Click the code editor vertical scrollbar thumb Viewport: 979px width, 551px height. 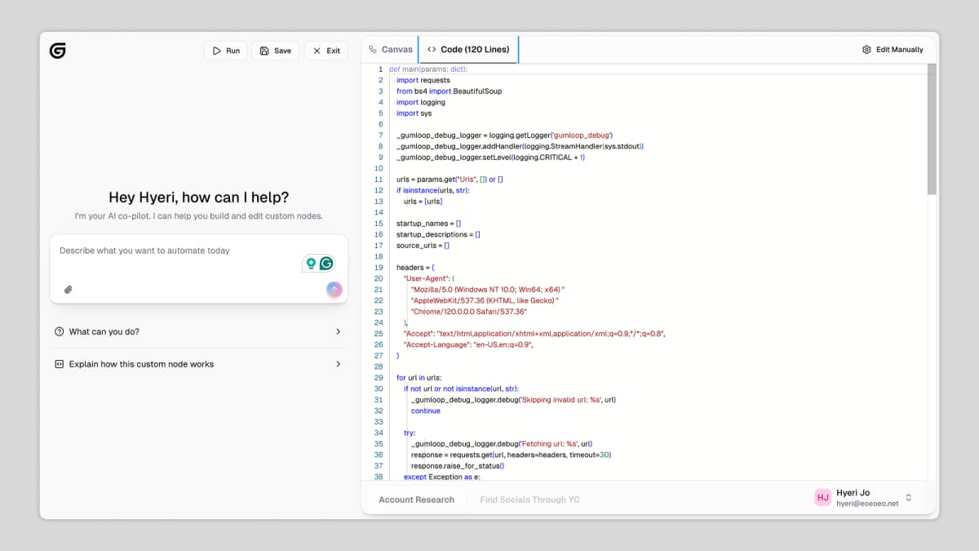[x=932, y=129]
